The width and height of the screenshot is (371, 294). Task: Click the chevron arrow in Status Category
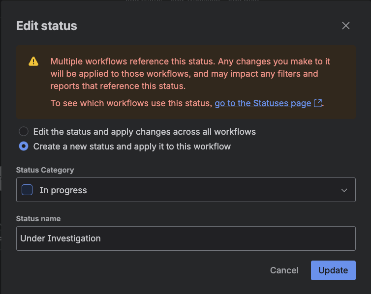344,190
